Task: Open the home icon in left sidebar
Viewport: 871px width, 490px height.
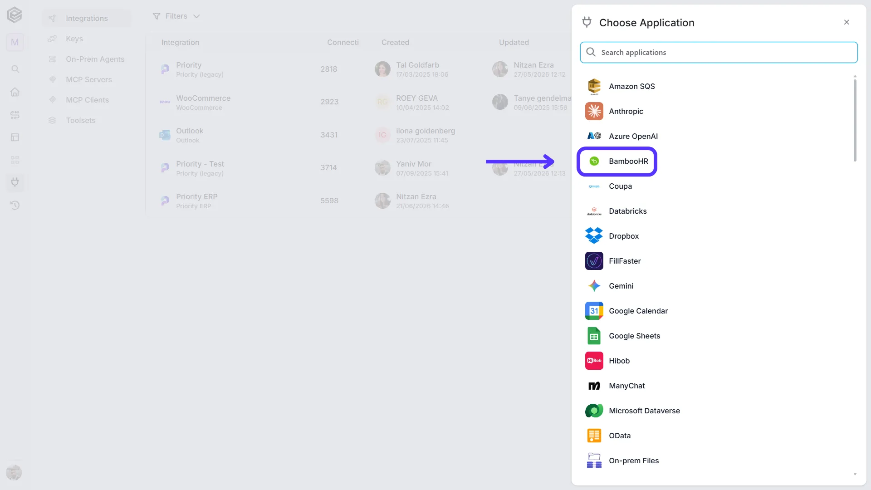Action: (15, 92)
